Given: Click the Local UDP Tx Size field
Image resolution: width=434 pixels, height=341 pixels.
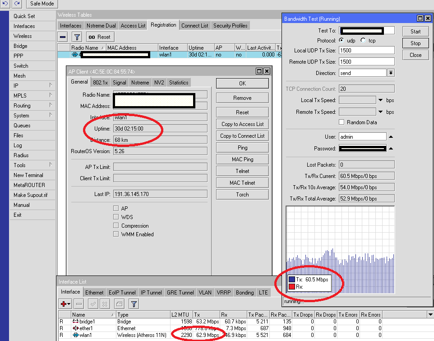Looking at the screenshot, I should pos(366,50).
